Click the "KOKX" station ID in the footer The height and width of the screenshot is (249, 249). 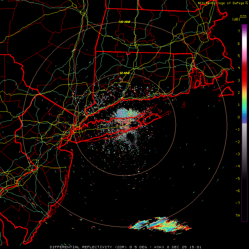click(x=160, y=247)
